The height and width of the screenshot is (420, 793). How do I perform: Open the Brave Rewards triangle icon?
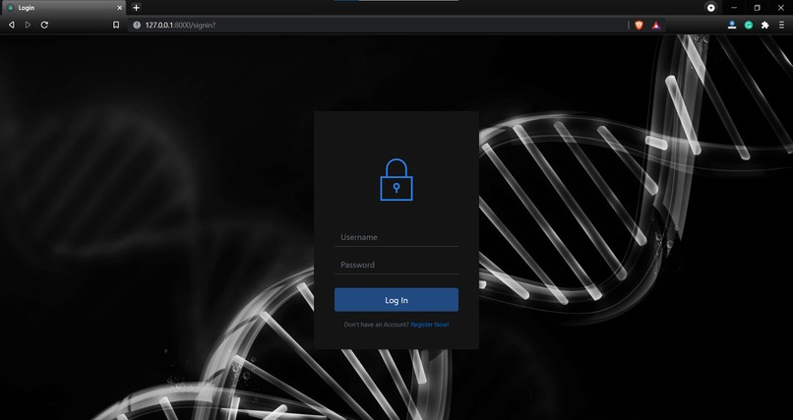coord(656,25)
